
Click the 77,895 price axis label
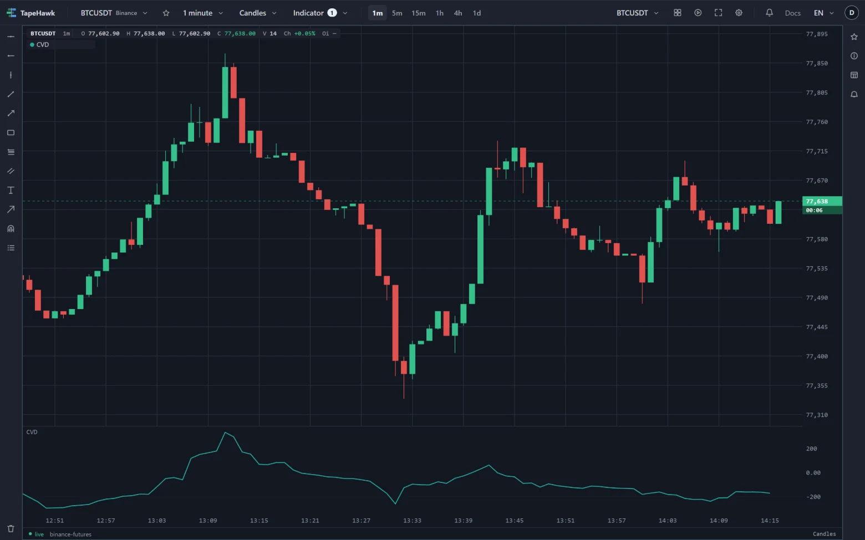(817, 34)
